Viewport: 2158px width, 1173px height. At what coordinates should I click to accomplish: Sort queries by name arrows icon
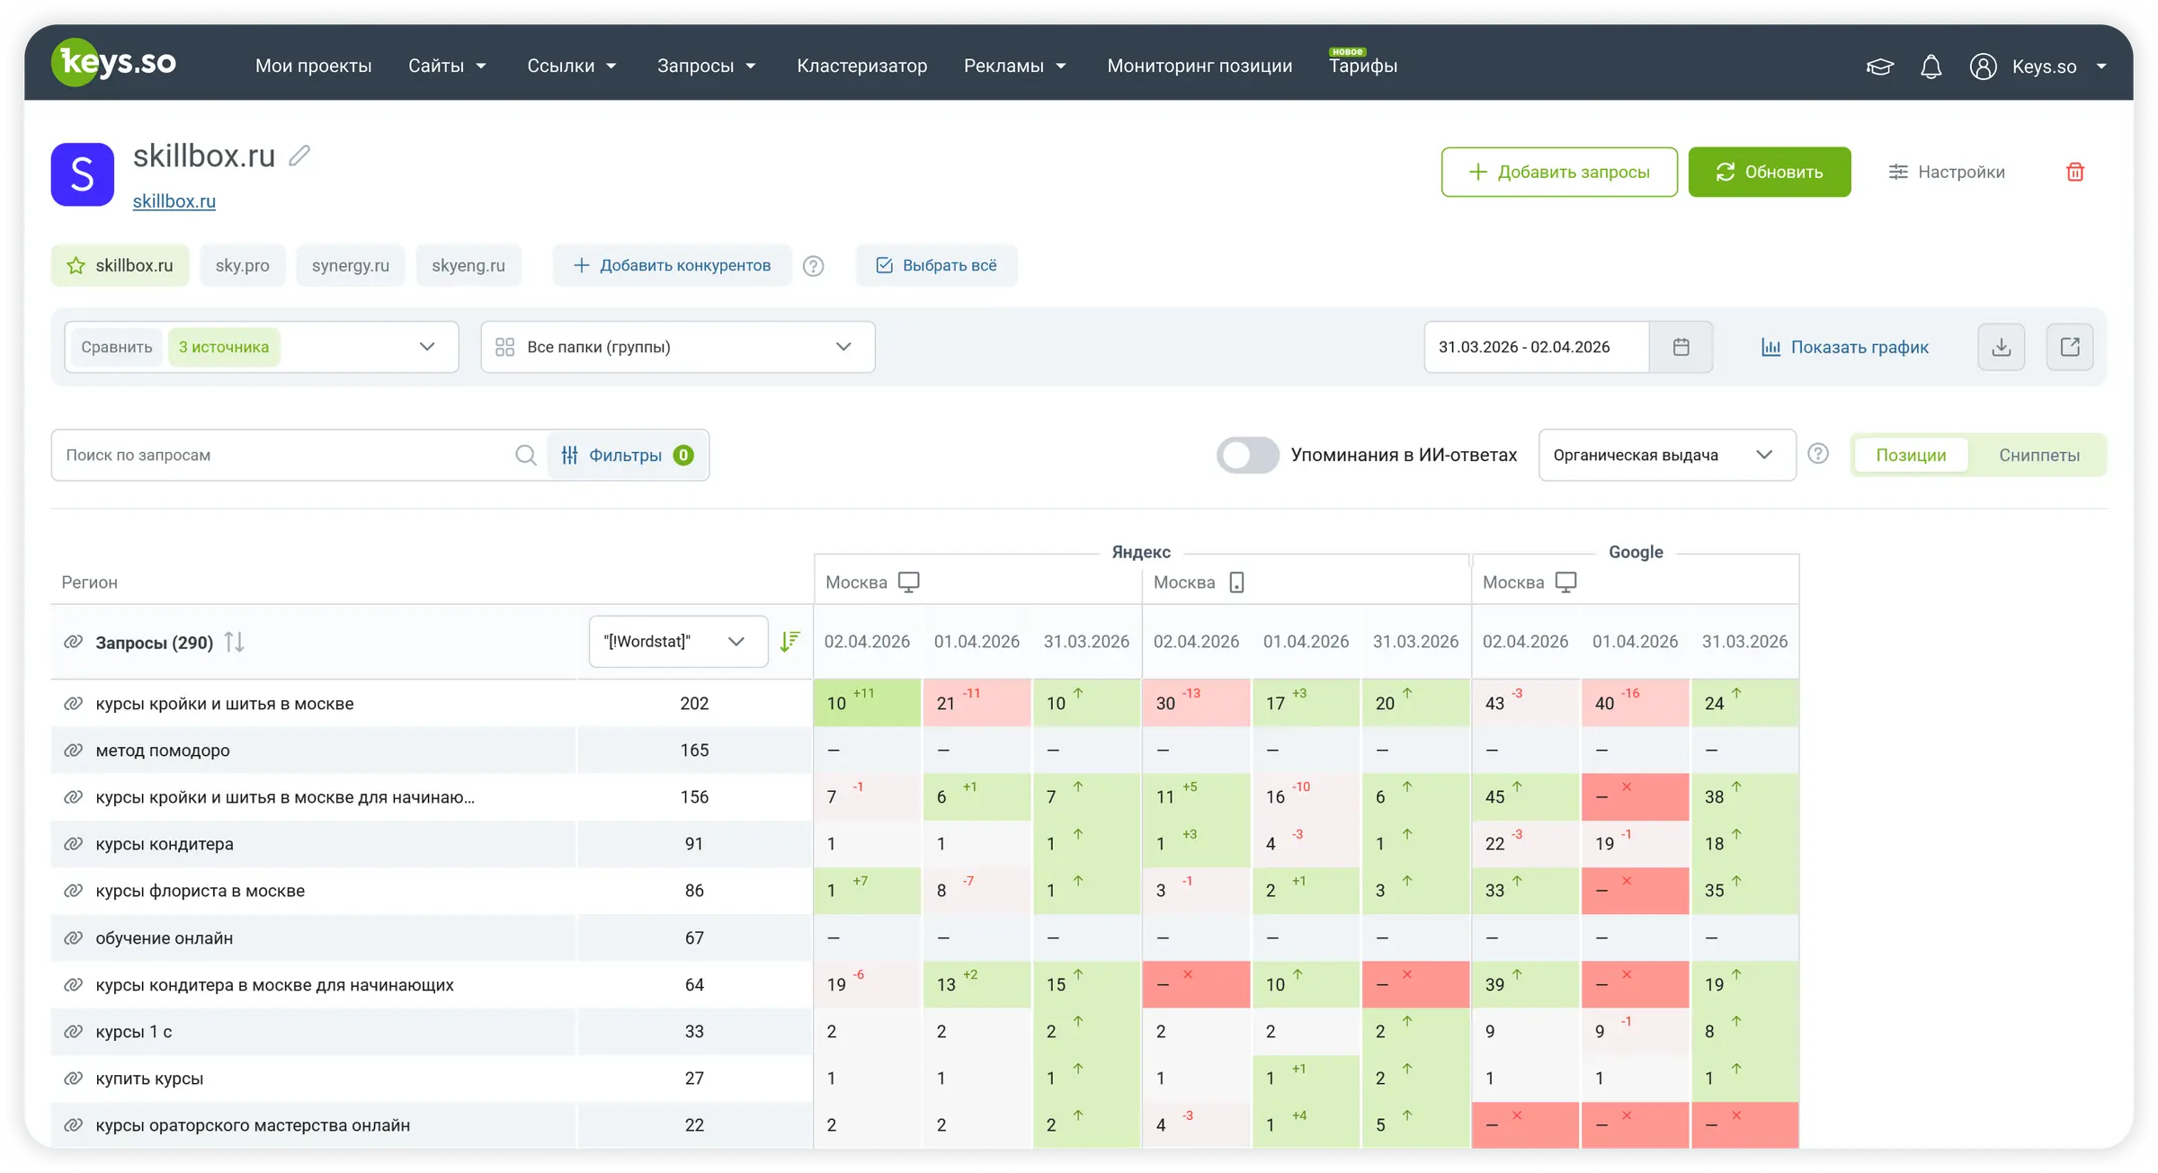pos(234,642)
